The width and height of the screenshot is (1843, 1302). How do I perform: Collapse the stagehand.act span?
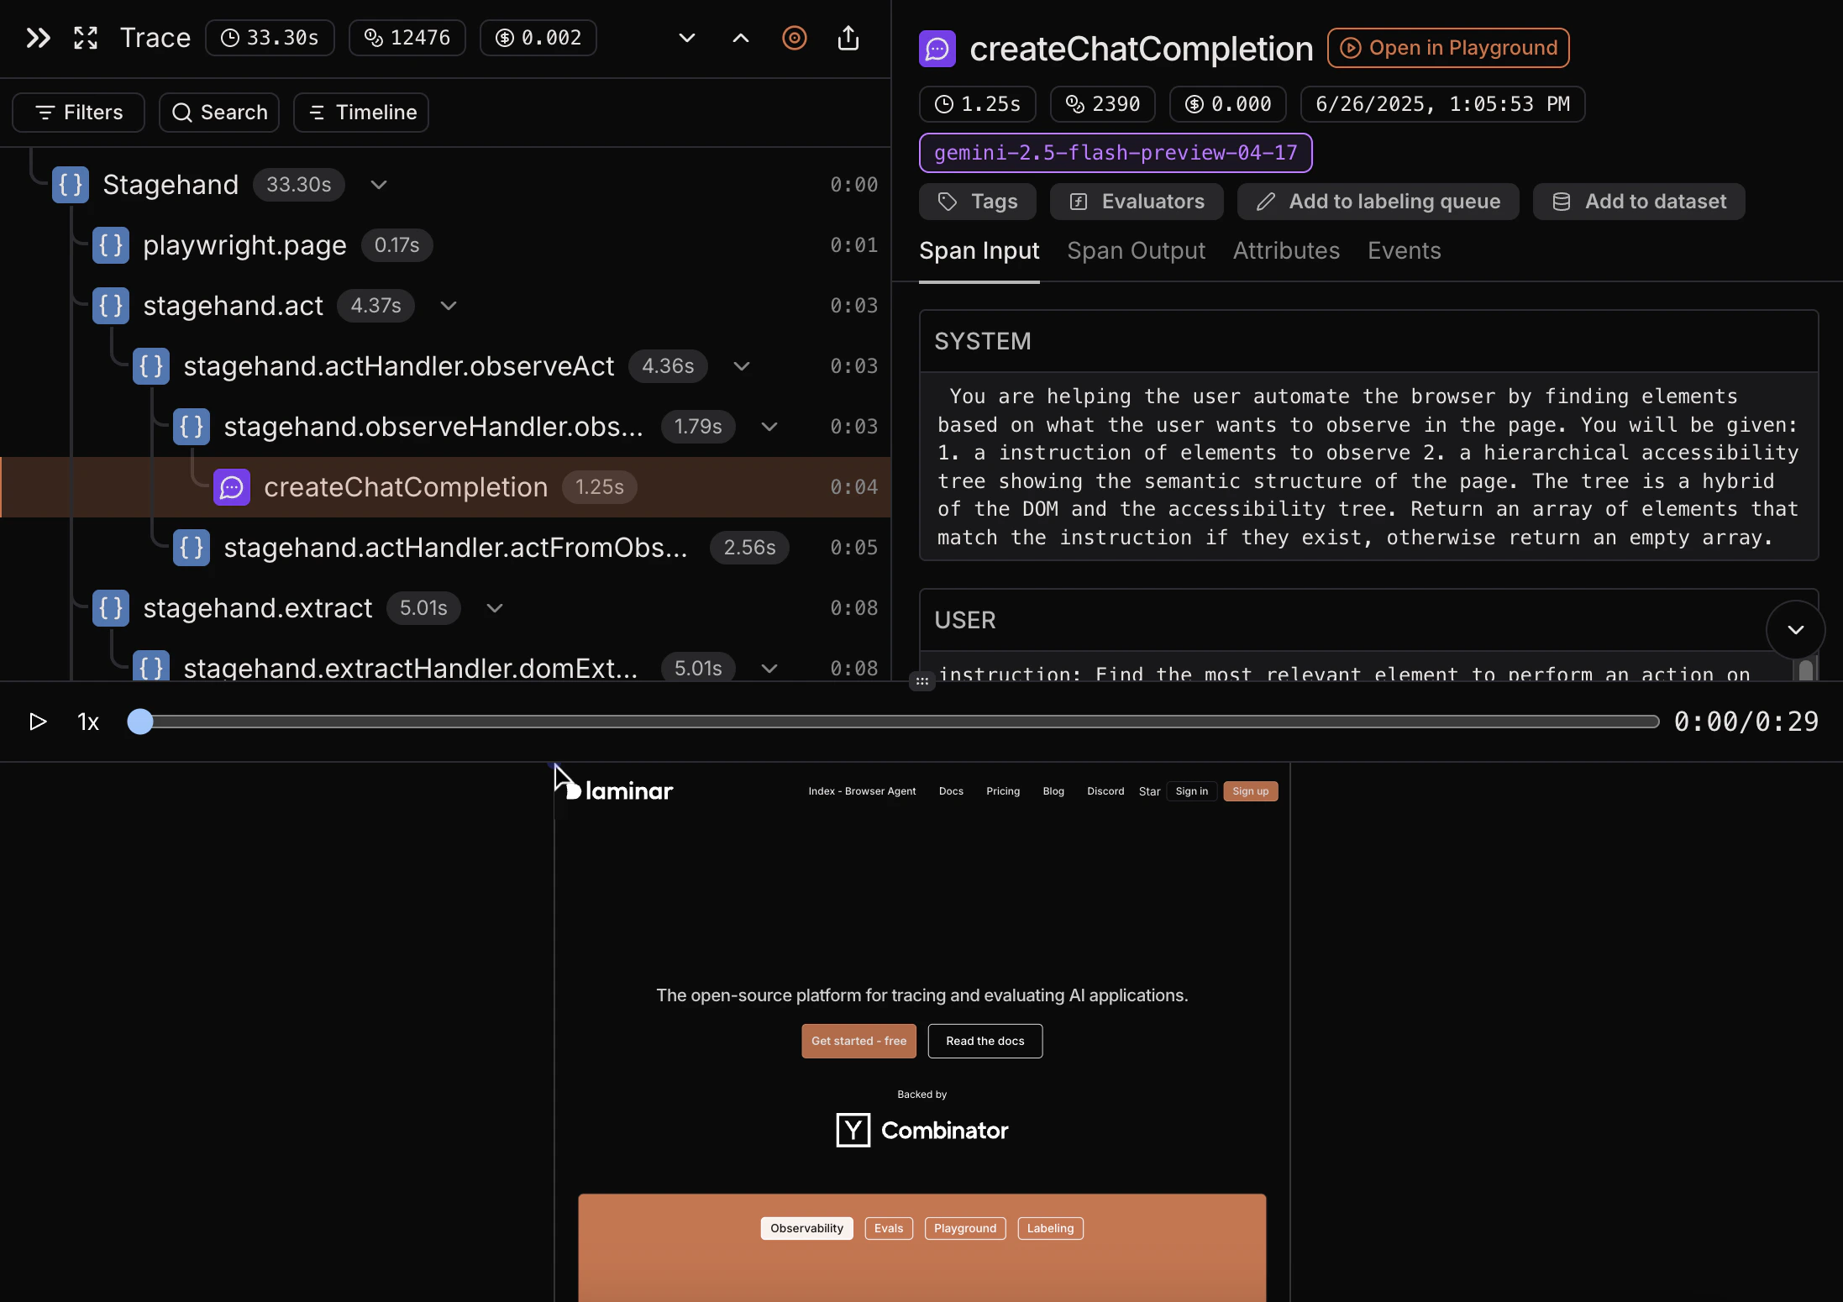coord(449,306)
